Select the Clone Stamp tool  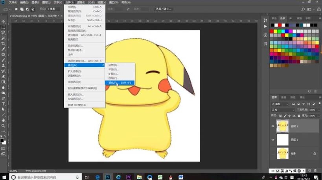[3, 66]
